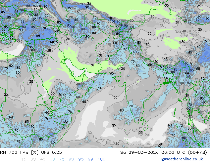The width and height of the screenshot is (210, 162).
Task: Click the legend value 95 below the map
Action: [x=81, y=159]
